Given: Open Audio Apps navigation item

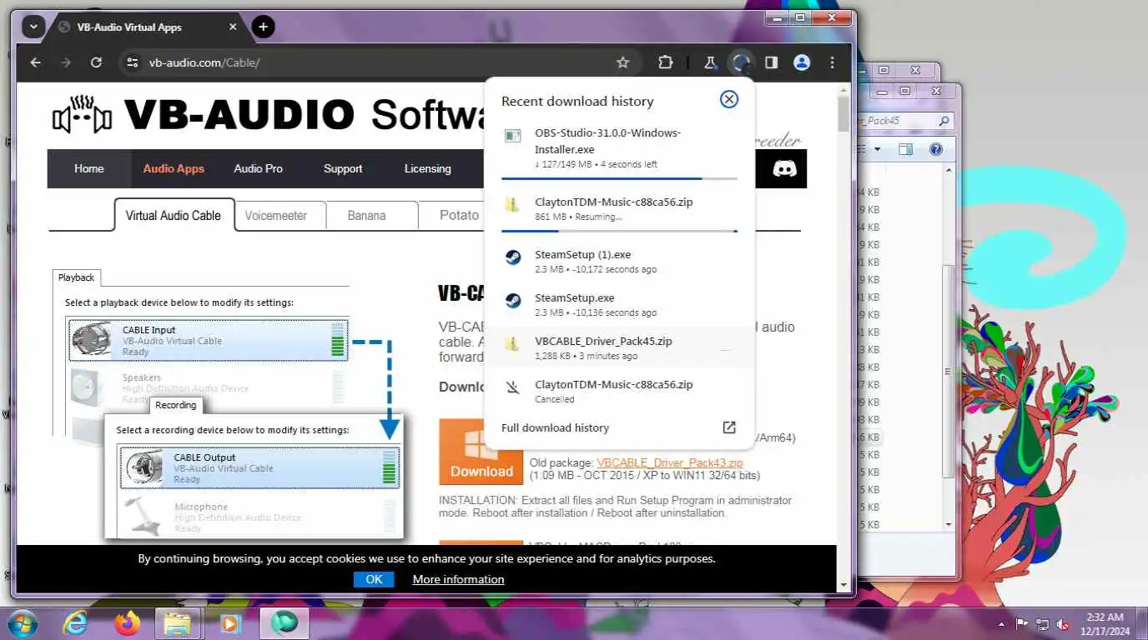Looking at the screenshot, I should pyautogui.click(x=174, y=168).
